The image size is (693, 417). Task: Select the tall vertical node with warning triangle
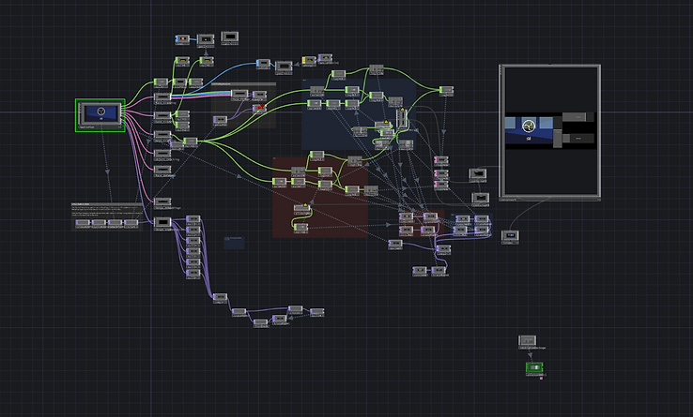tap(402, 118)
